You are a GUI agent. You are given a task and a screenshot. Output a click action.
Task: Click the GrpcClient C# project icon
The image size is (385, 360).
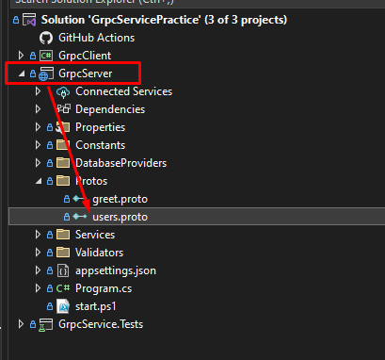pos(46,56)
